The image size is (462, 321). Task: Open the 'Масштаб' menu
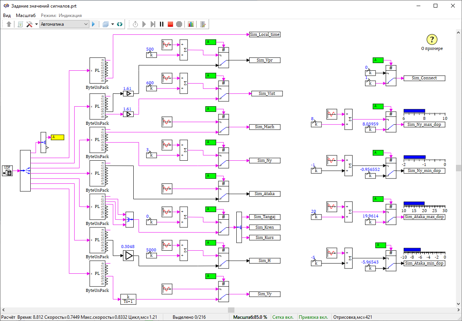pos(26,16)
